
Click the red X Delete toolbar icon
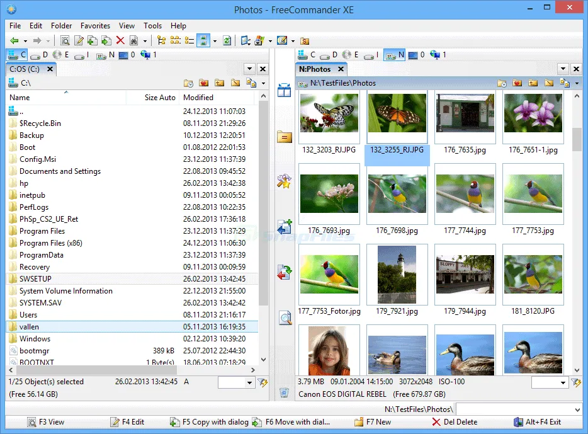pos(120,40)
